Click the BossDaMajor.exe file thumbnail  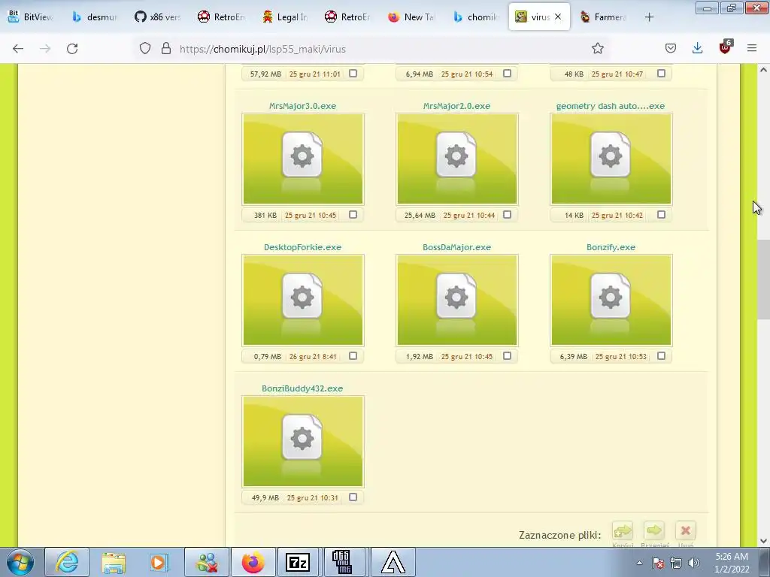point(456,301)
